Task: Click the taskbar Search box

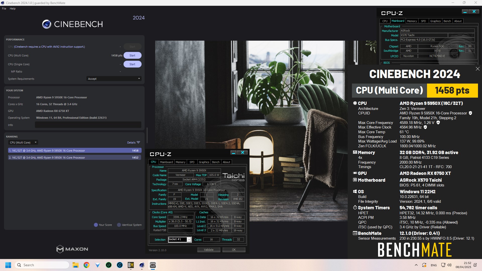Action: 42,265
